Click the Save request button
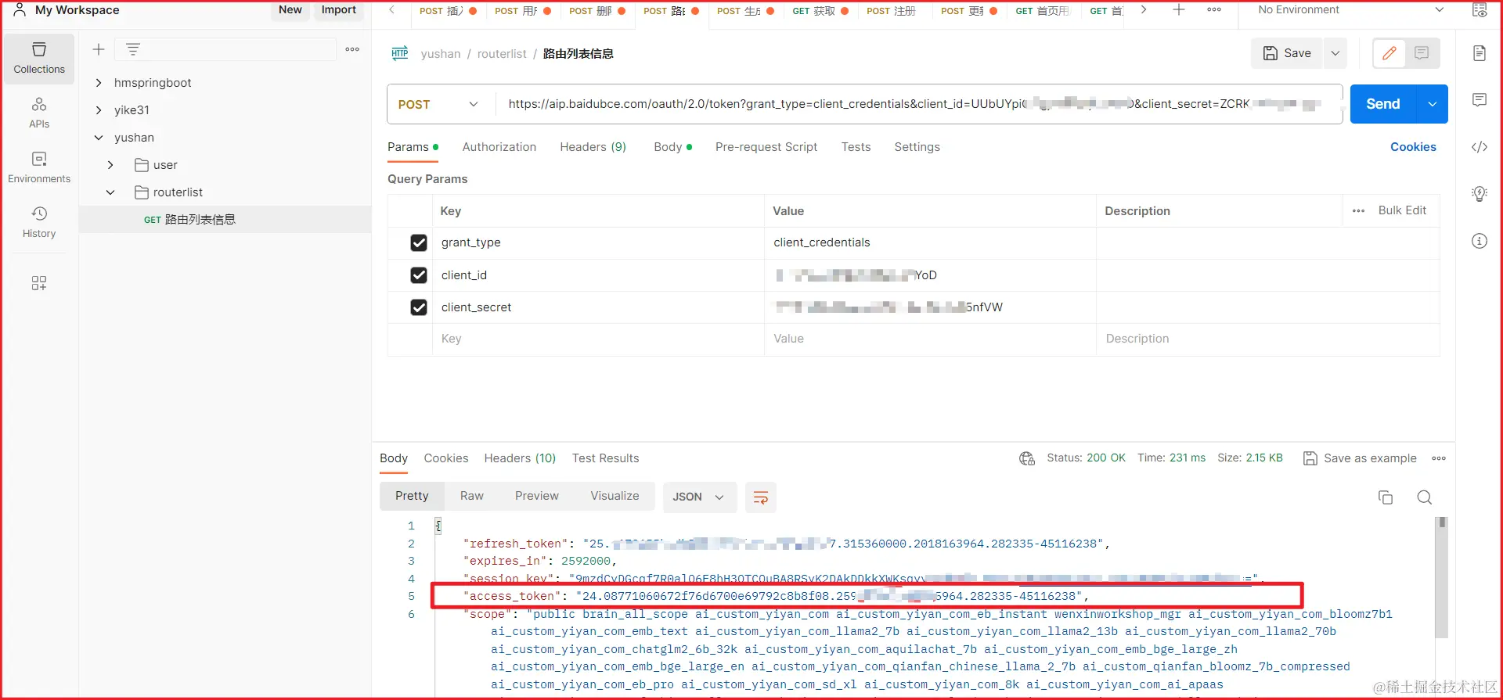 click(1287, 53)
